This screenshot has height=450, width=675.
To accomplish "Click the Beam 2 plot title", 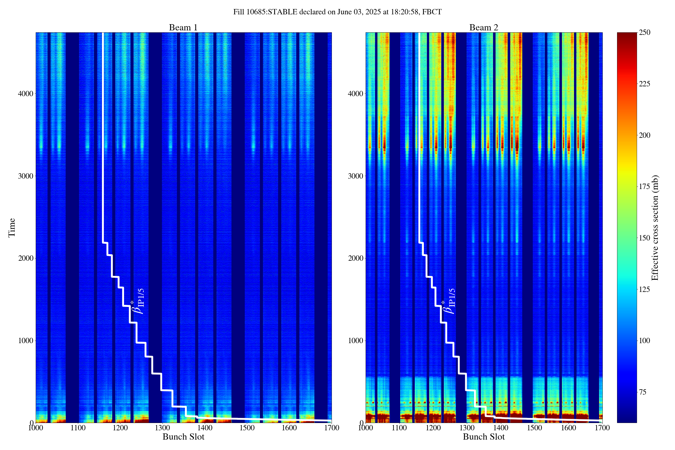I will pyautogui.click(x=483, y=28).
